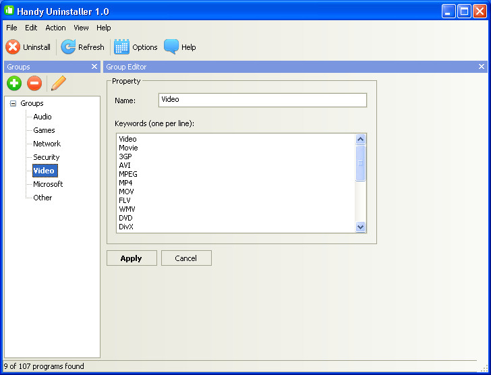Click inside the Name input field
Screen dimensions: 491x375
click(x=262, y=100)
